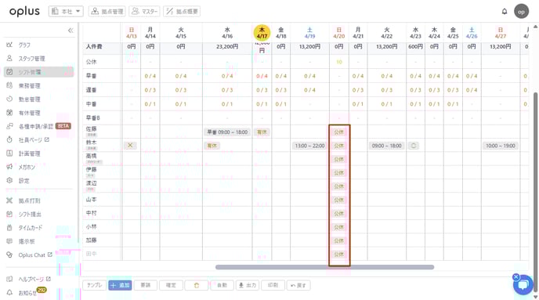Click the horizontal scrollbar below the shift table

(x=324, y=267)
